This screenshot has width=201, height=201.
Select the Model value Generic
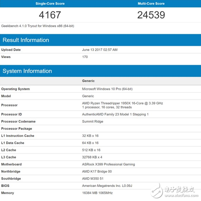click(88, 96)
